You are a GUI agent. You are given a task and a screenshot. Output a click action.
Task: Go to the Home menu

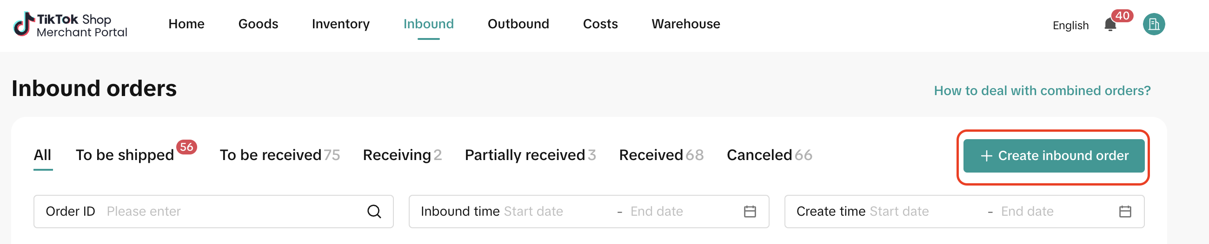(186, 24)
